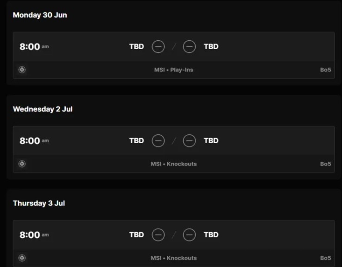Click the 8:00 am time on Thursday's match
Viewport: 342px width, 267px height.
[34, 235]
